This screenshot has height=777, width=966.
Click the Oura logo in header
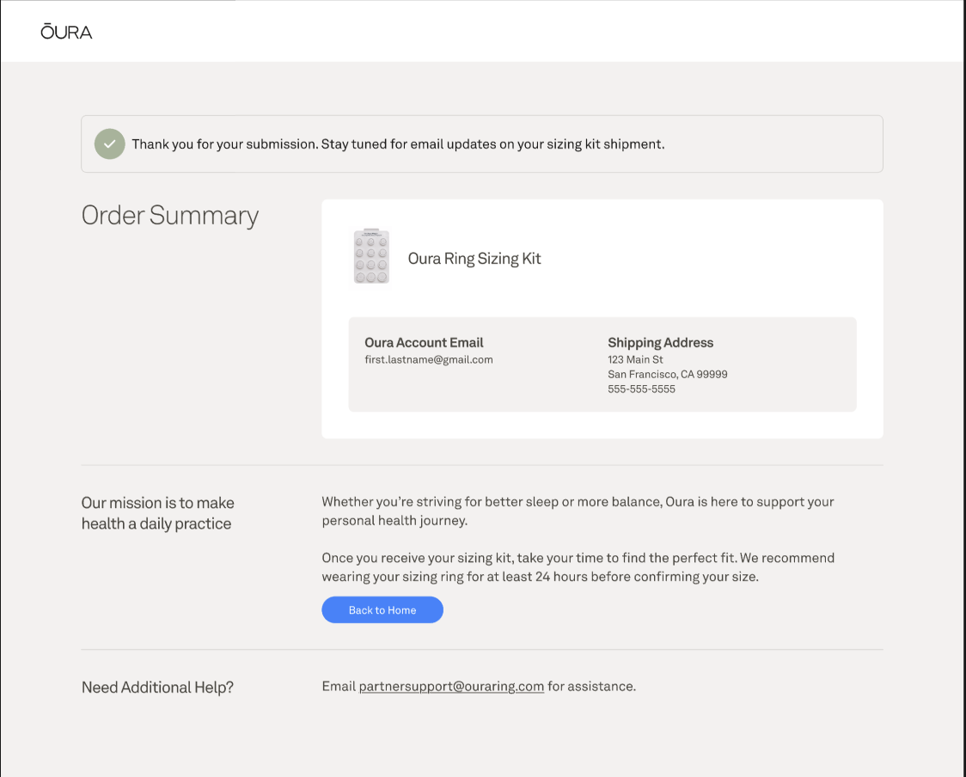click(66, 32)
